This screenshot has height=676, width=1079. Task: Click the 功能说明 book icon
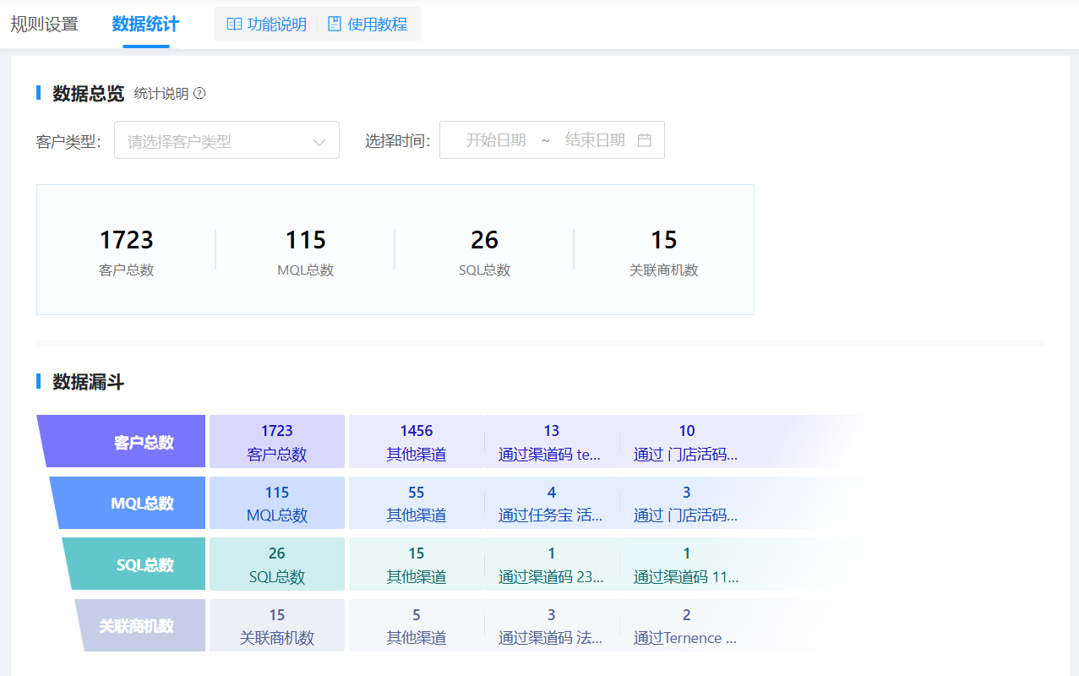(234, 25)
